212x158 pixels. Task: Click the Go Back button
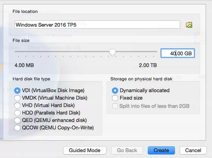click(x=127, y=150)
